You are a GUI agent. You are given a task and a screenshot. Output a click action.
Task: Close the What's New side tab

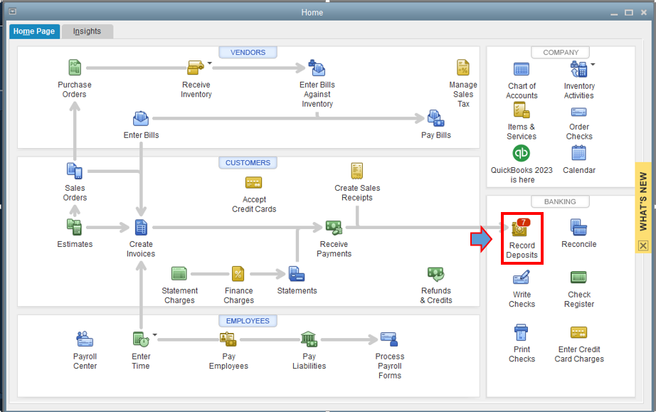[x=643, y=245]
